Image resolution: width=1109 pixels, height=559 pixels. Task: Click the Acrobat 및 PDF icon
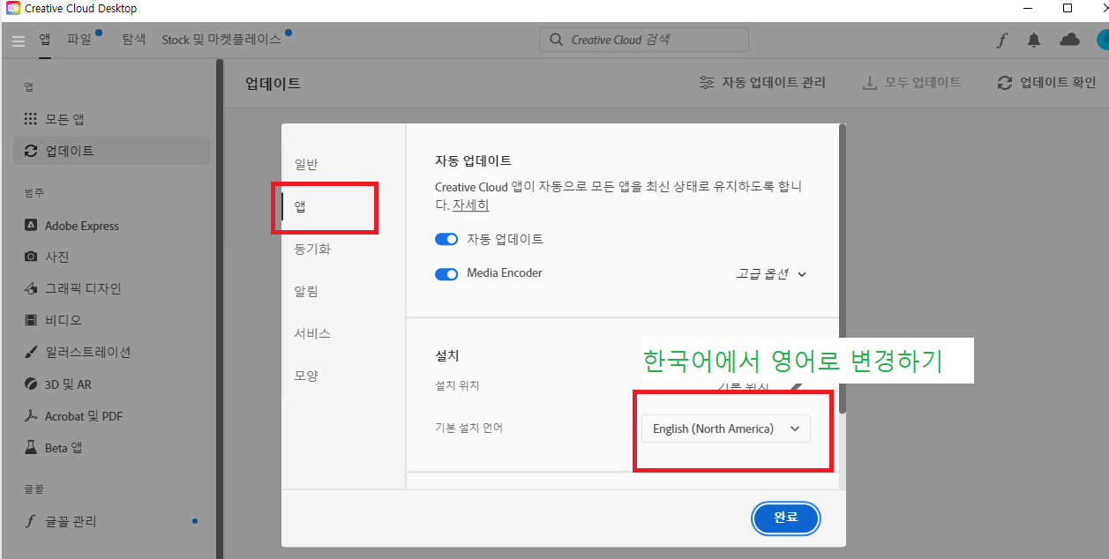[31, 416]
